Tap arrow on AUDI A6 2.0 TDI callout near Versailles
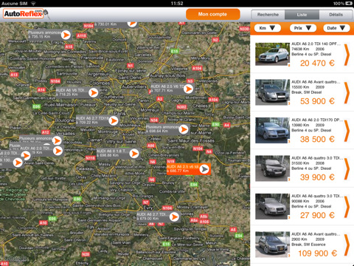The height and width of the screenshot is (266, 354). coord(58,151)
